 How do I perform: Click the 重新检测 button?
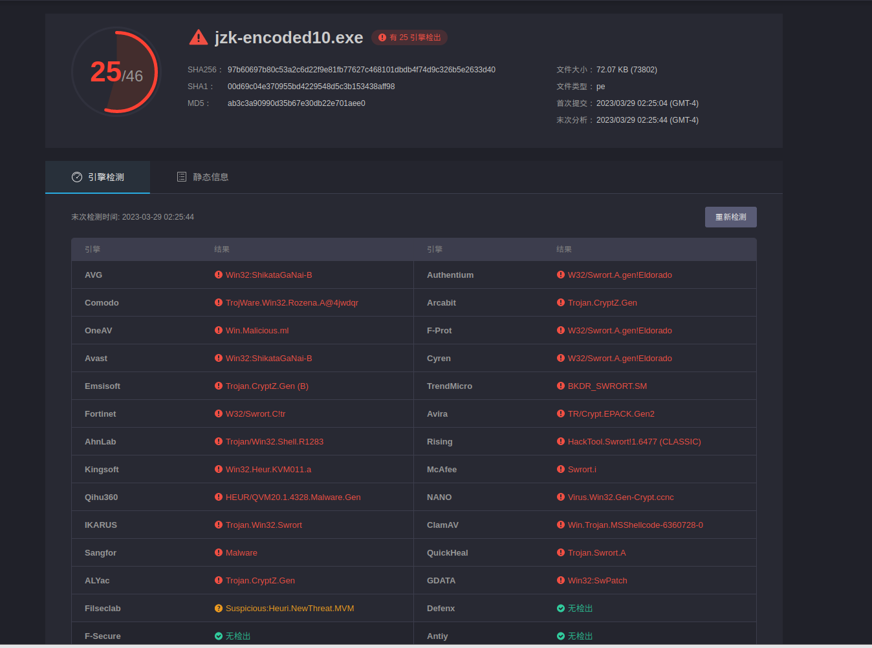click(x=730, y=217)
